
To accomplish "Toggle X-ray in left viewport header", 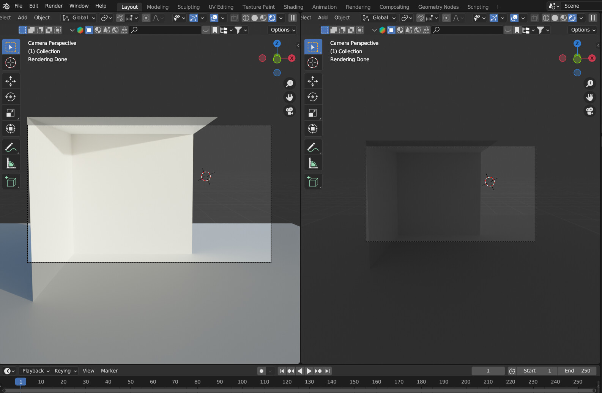I will (x=234, y=18).
